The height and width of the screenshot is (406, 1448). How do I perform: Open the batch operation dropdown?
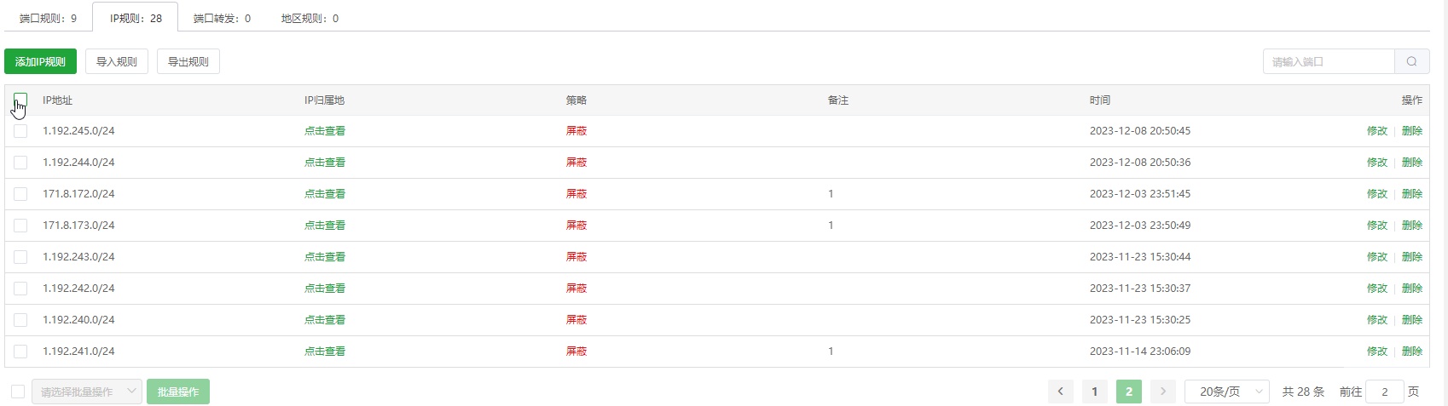[87, 392]
